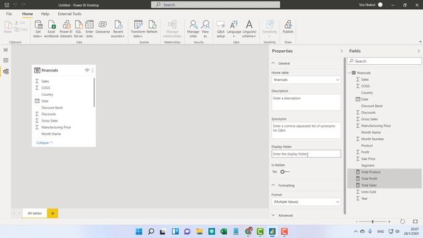Image resolution: width=423 pixels, height=238 pixels.
Task: Click Transform data in the ribbon
Action: click(x=138, y=29)
